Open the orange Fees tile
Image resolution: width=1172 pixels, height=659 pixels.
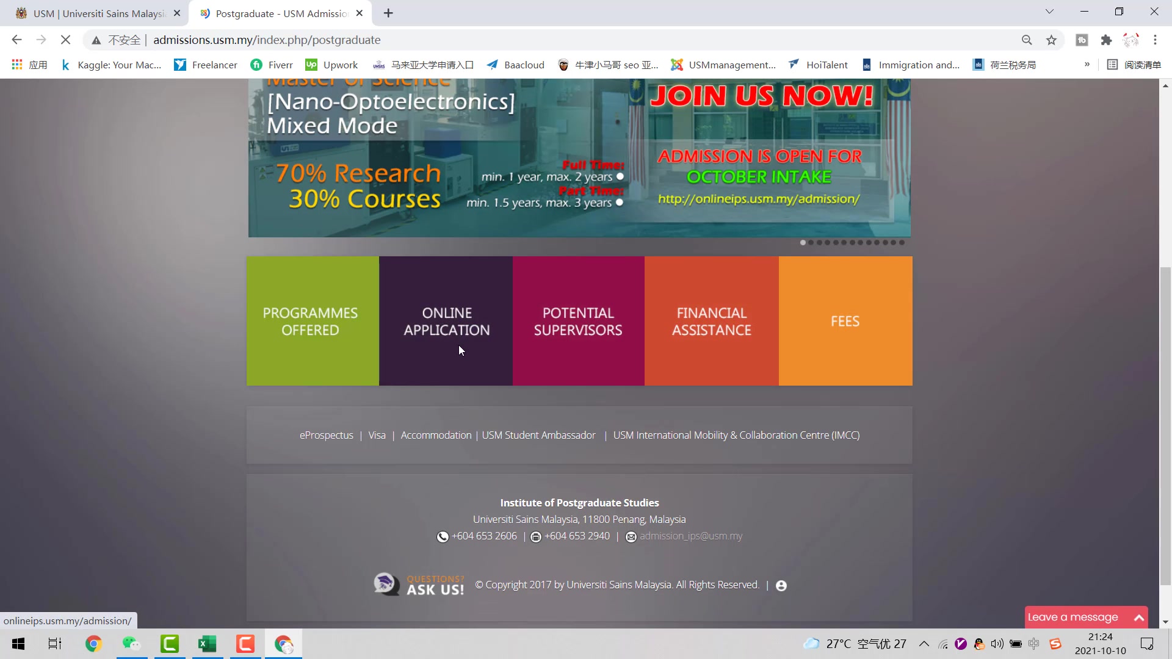click(845, 321)
